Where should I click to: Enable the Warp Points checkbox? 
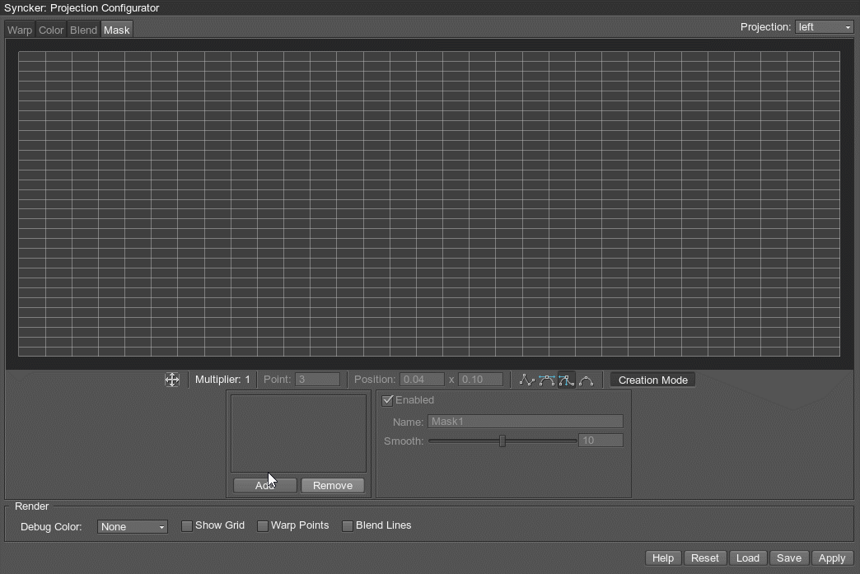tap(263, 525)
